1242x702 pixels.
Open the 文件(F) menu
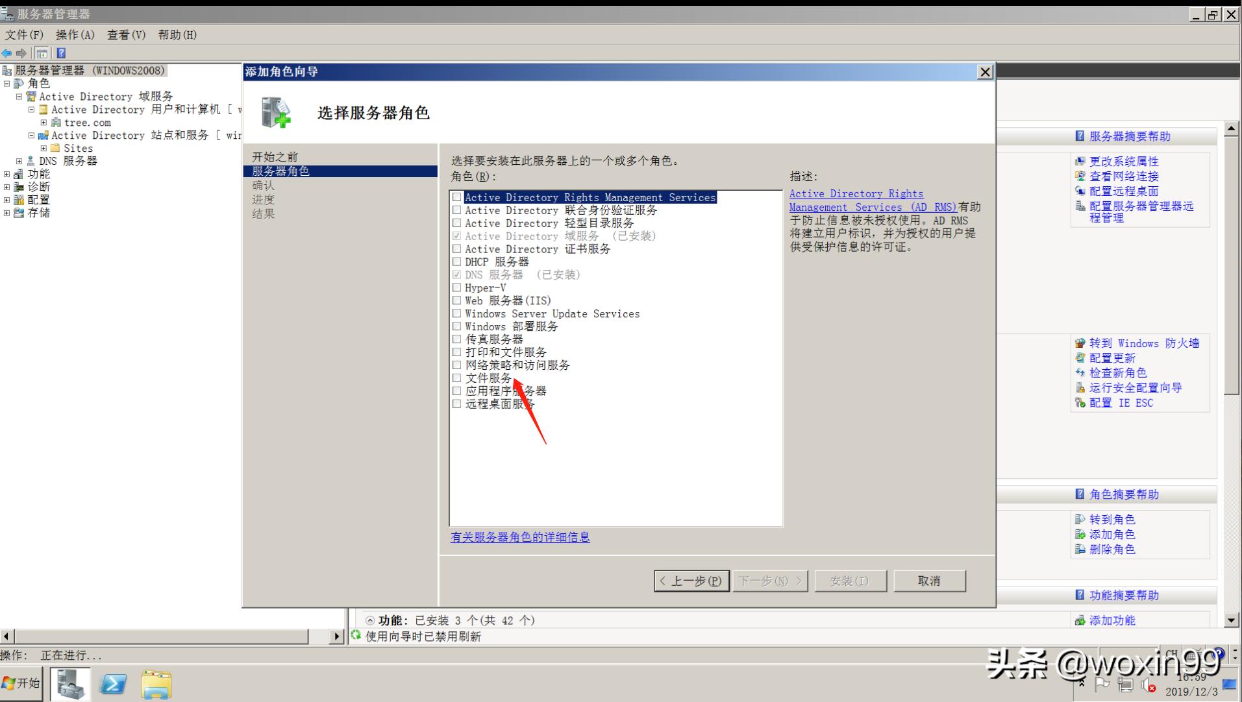25,34
